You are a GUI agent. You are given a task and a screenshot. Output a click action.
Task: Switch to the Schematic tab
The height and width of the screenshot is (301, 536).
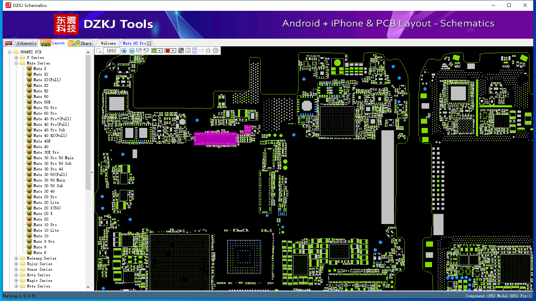tap(21, 43)
